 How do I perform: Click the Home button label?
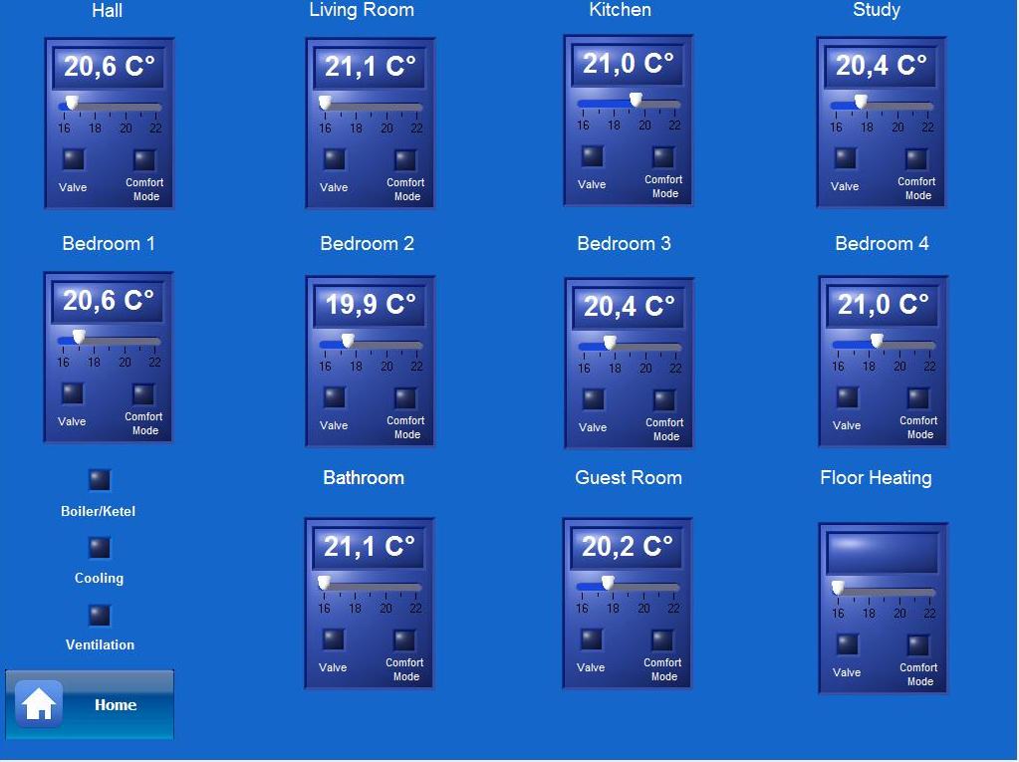(116, 704)
